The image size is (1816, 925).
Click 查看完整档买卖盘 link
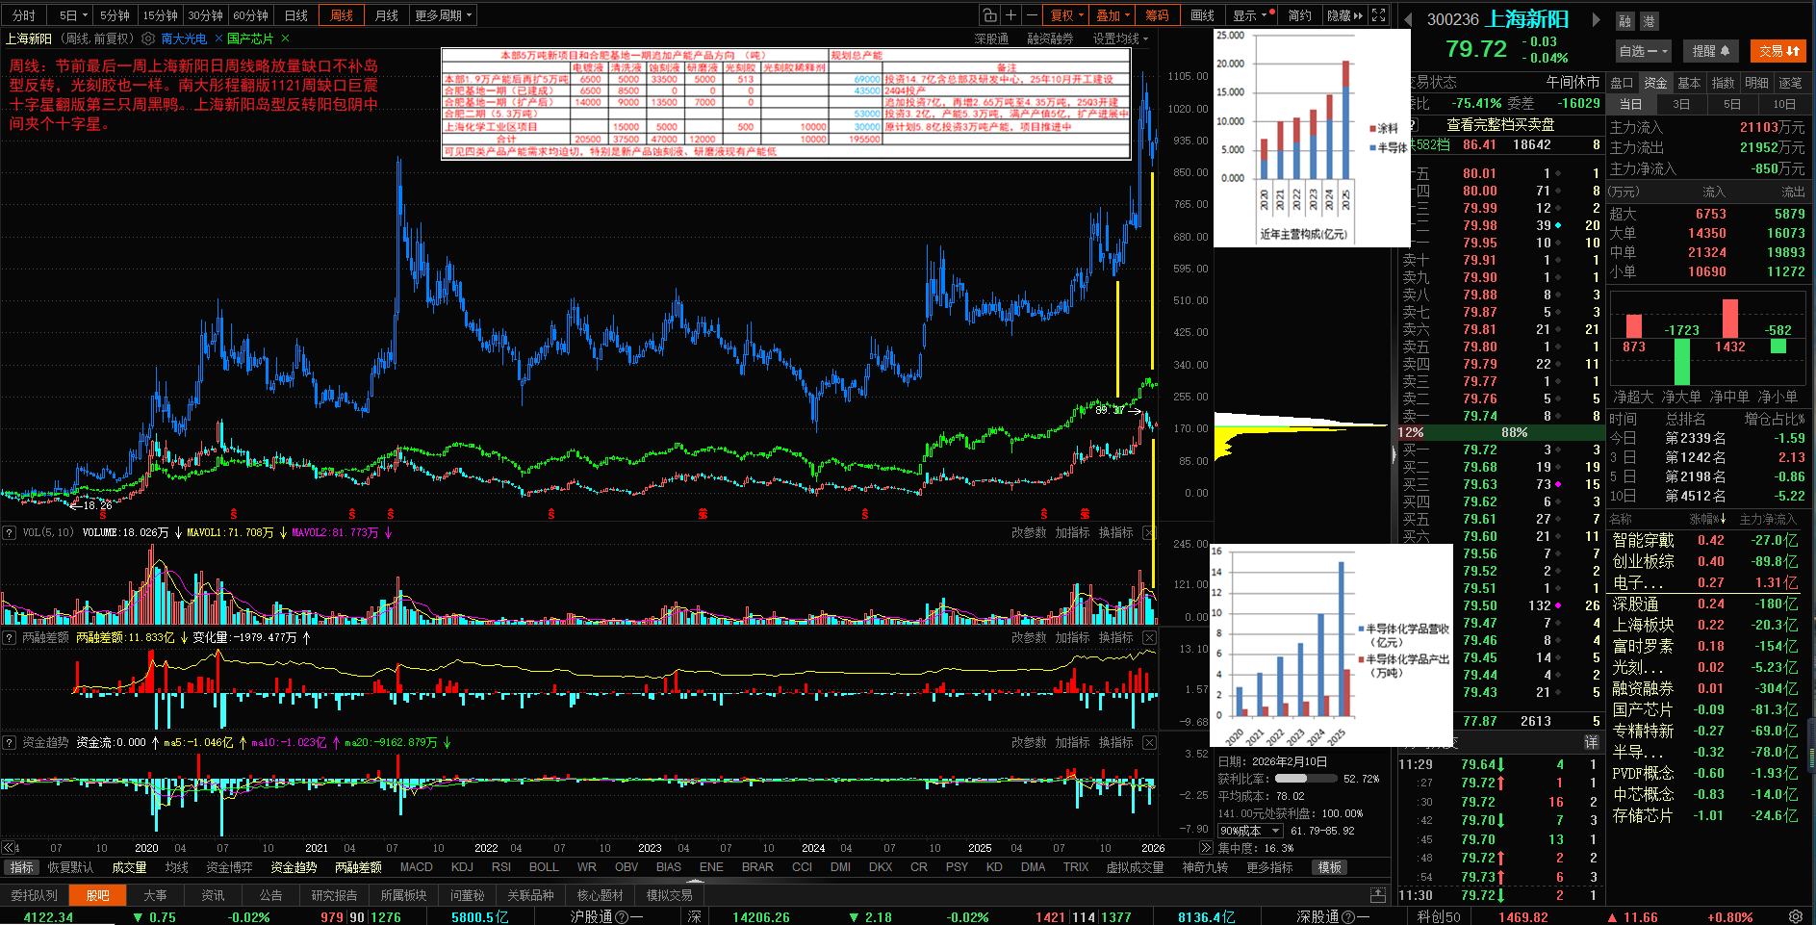1500,124
